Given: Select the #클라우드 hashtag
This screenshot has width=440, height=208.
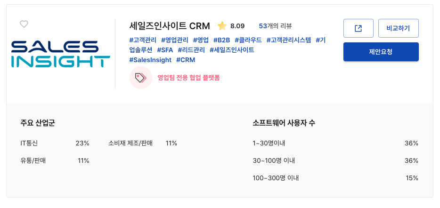Looking at the screenshot, I should [248, 40].
